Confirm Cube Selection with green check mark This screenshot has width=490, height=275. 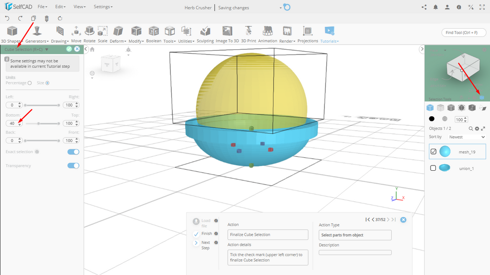click(x=69, y=49)
